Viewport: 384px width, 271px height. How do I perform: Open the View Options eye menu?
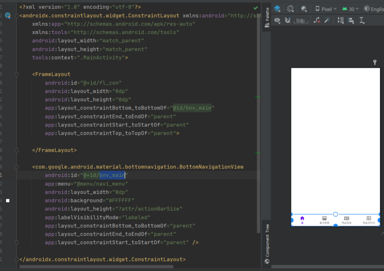(277, 20)
